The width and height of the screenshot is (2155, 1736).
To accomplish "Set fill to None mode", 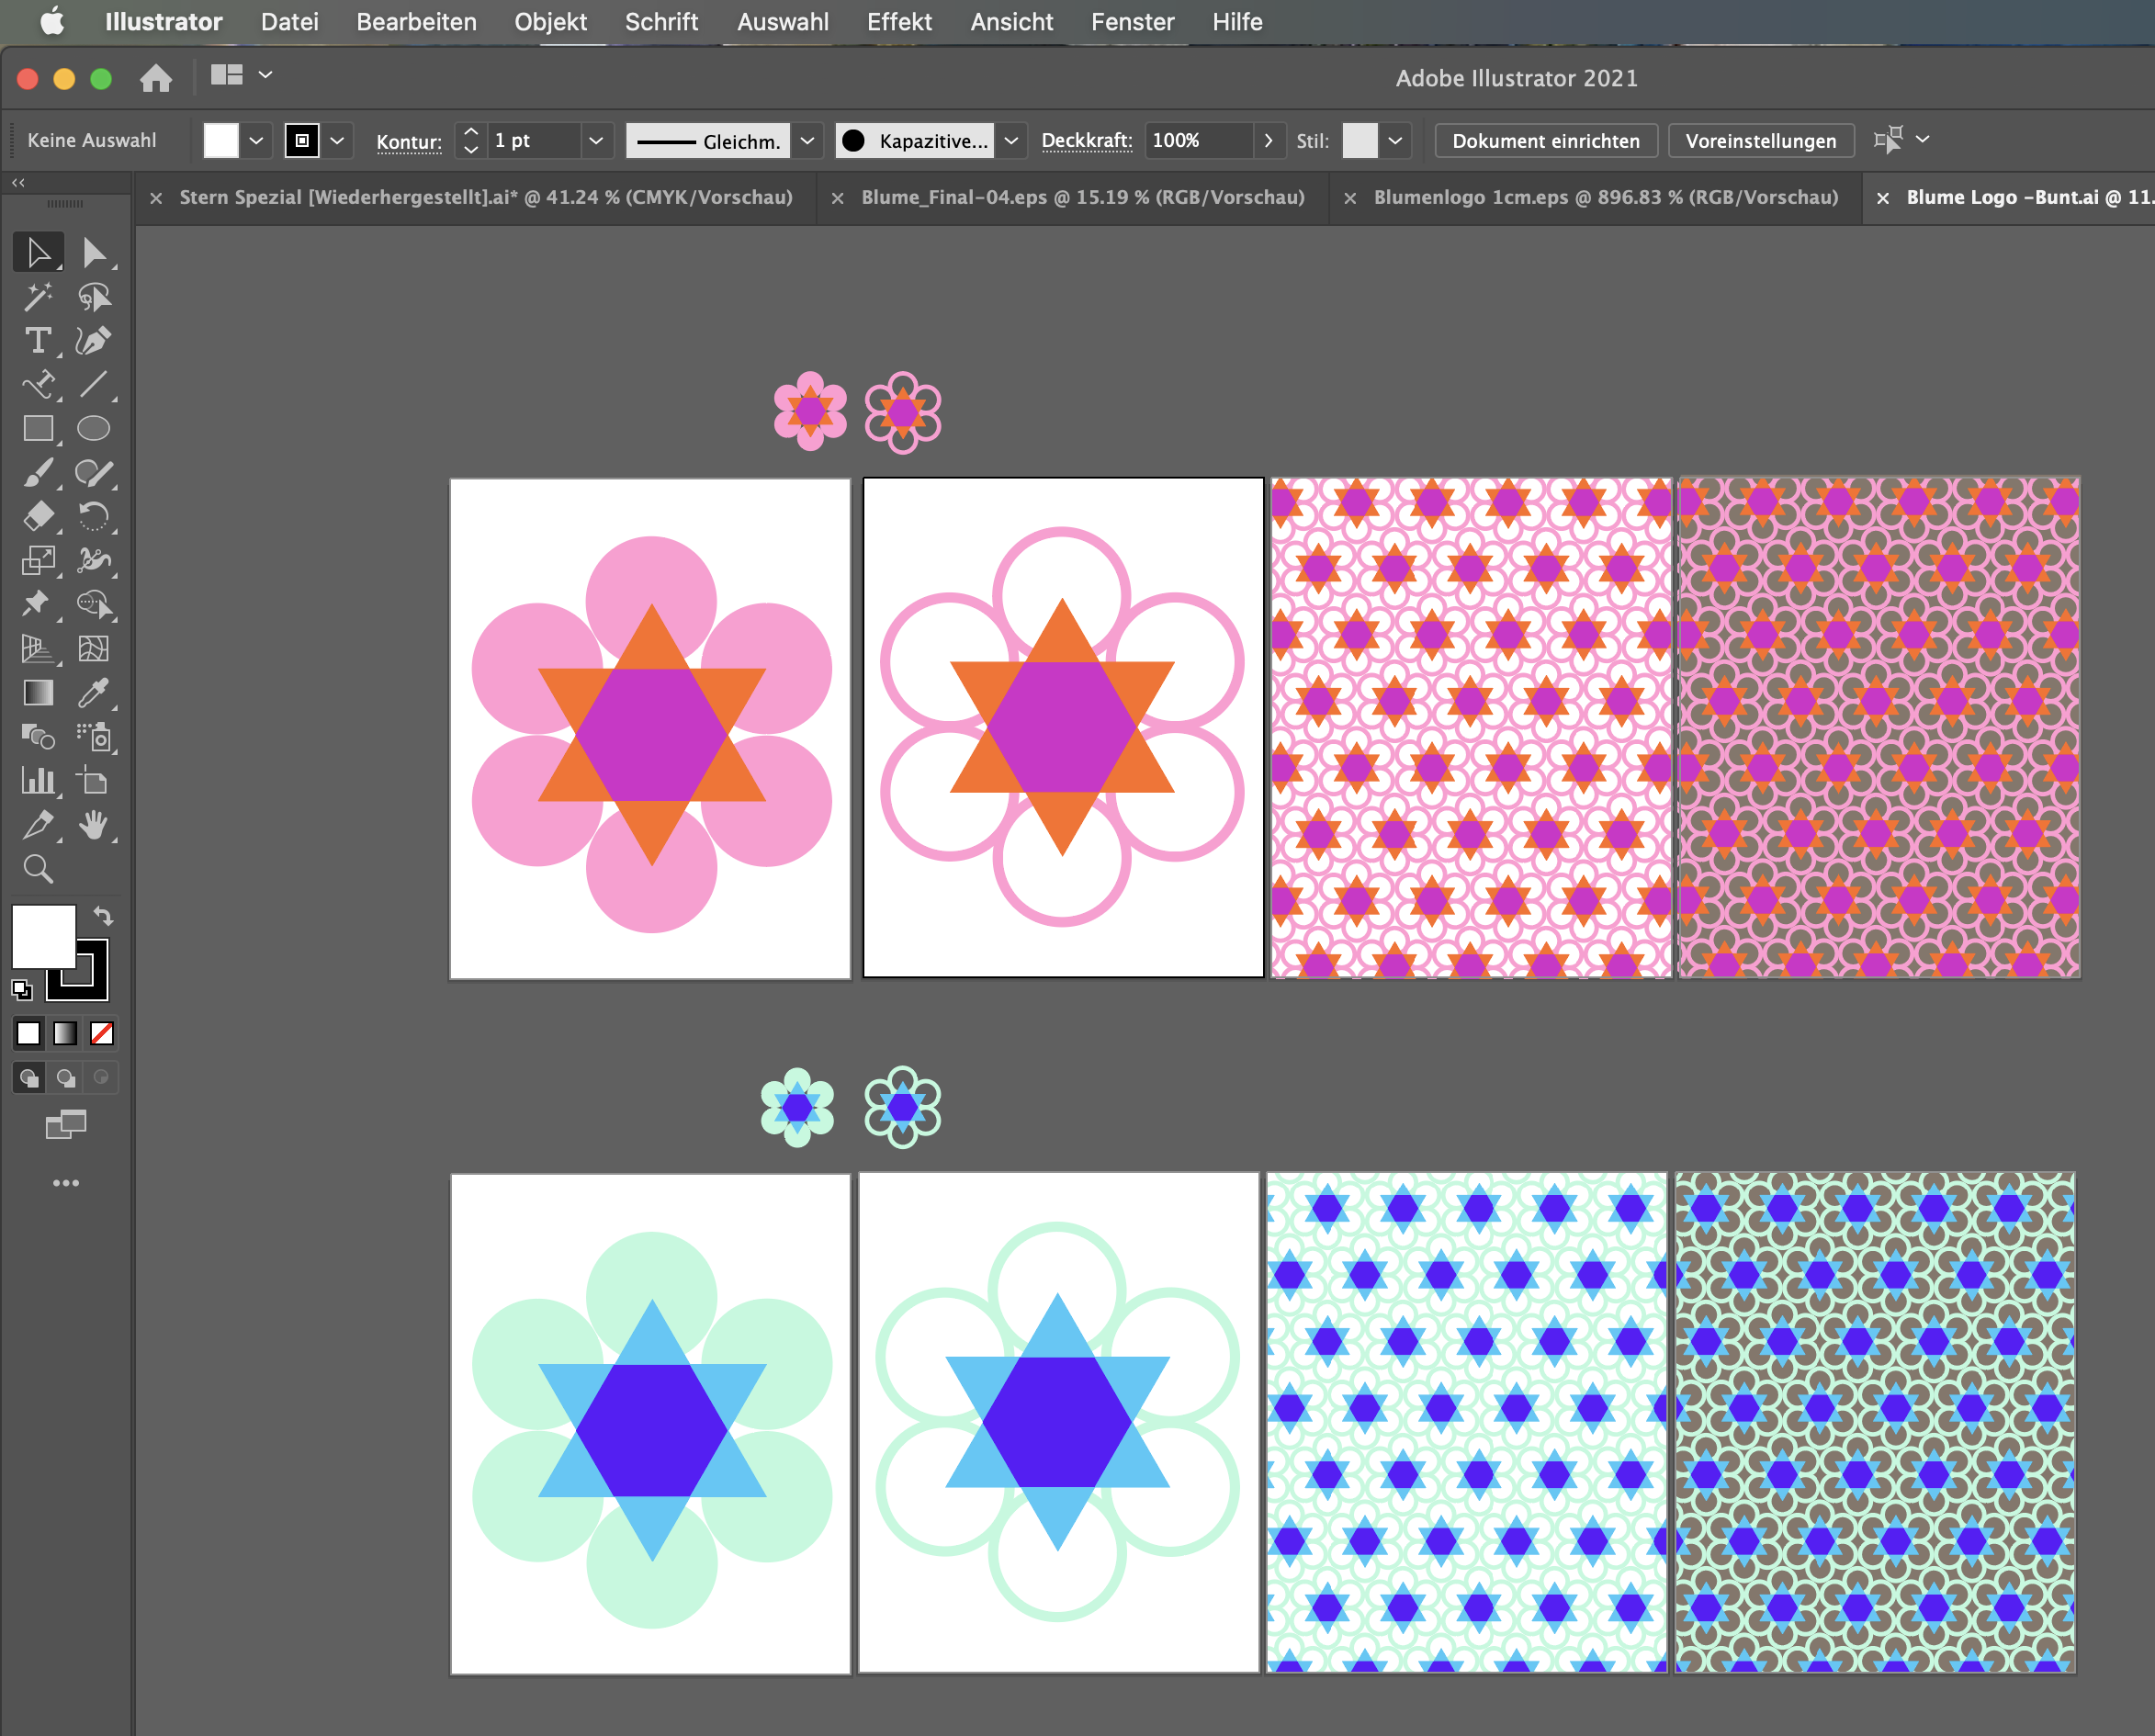I will [x=102, y=1033].
